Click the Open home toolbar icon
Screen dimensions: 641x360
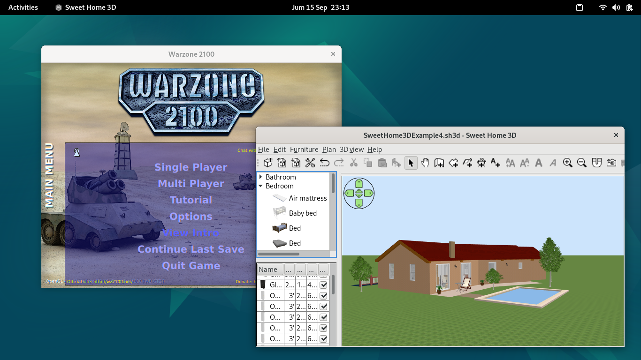(282, 163)
